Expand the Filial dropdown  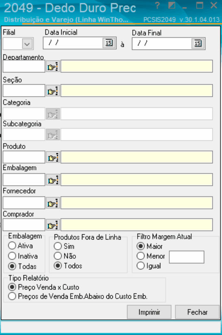[27, 44]
